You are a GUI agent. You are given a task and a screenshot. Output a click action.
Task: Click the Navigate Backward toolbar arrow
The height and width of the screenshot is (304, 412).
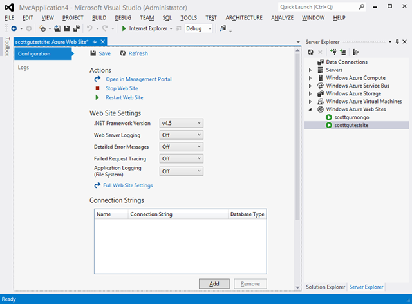14,28
